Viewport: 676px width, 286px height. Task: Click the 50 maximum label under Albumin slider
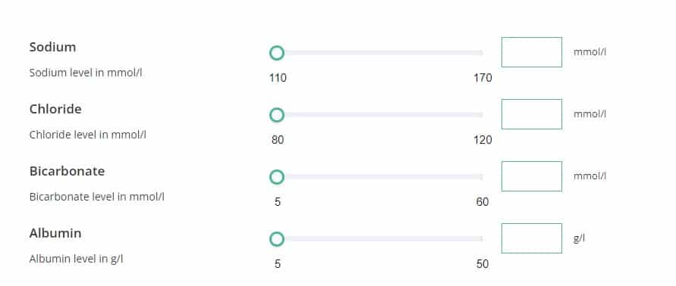pos(483,263)
